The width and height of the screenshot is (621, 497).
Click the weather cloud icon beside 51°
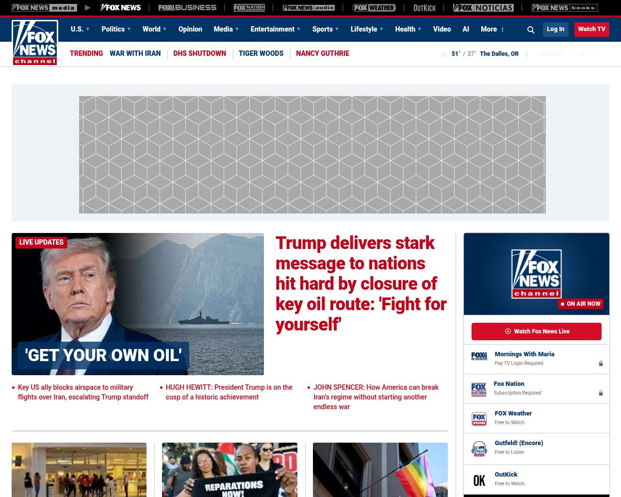pyautogui.click(x=443, y=54)
